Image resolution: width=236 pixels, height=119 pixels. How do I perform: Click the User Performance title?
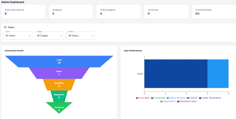point(133,51)
